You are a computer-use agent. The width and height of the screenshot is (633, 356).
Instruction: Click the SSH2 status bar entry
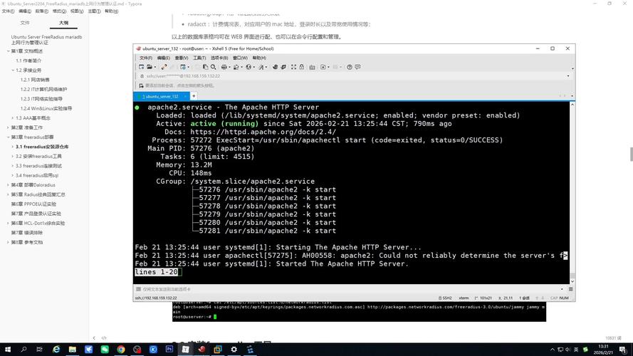[x=445, y=298]
